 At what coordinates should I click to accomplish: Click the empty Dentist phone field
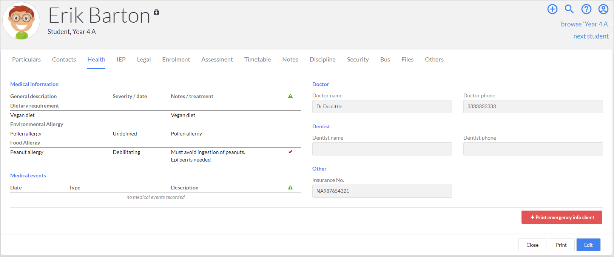pyautogui.click(x=533, y=149)
